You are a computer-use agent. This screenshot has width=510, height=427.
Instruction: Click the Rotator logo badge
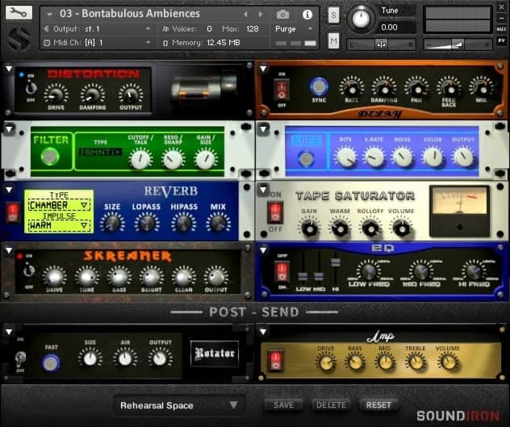click(215, 353)
